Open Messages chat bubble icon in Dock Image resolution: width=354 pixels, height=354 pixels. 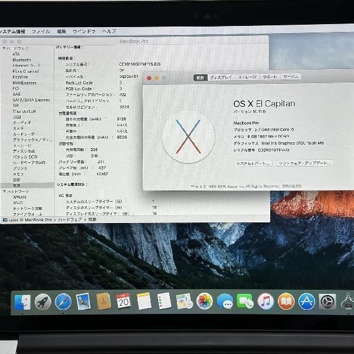(225, 301)
